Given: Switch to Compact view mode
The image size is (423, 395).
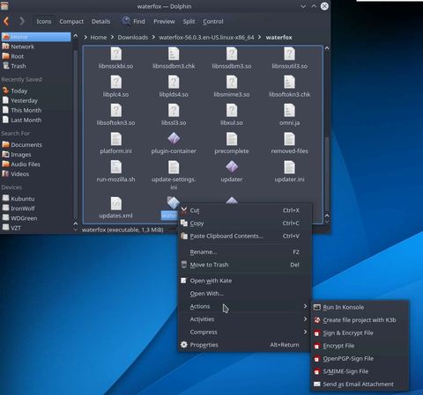Looking at the screenshot, I should [71, 21].
